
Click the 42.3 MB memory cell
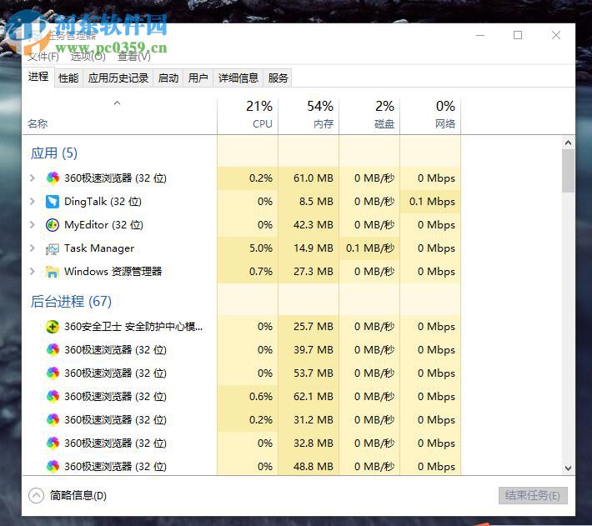tap(309, 225)
